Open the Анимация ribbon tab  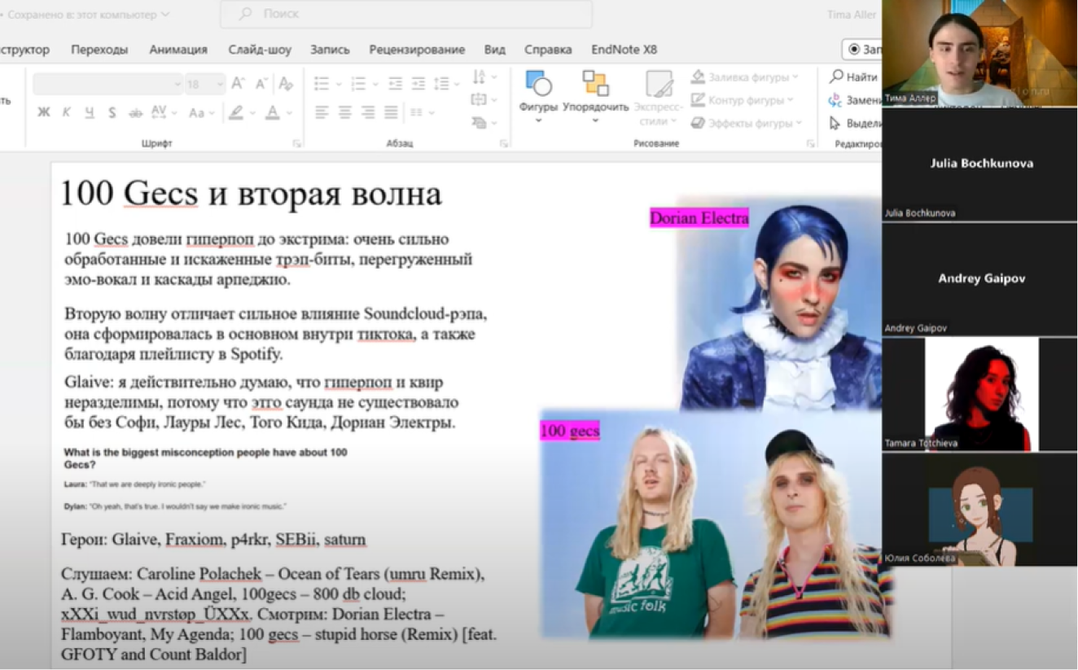178,50
